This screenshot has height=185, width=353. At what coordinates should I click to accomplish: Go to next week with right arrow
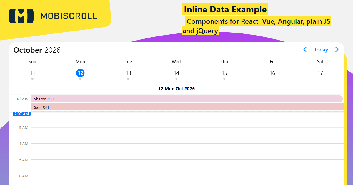[337, 50]
